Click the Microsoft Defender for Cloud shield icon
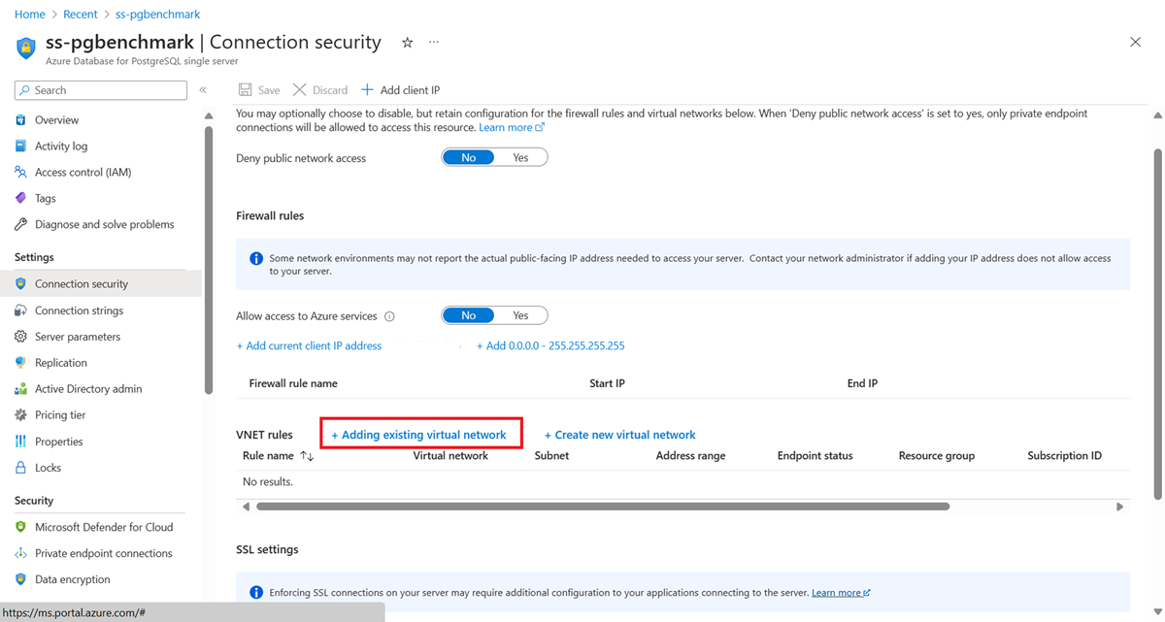 click(x=20, y=527)
